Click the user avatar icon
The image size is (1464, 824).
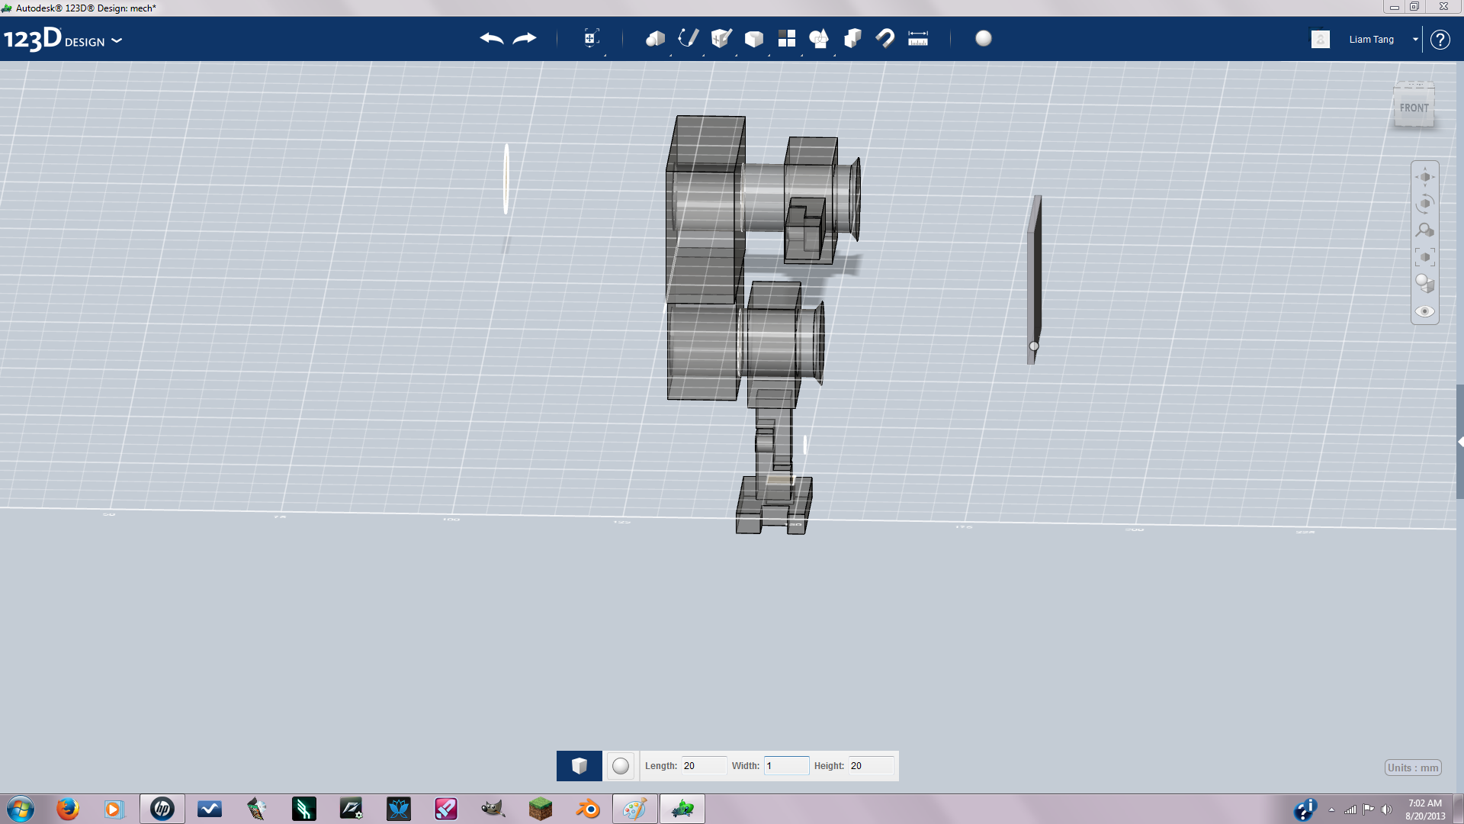tap(1321, 39)
